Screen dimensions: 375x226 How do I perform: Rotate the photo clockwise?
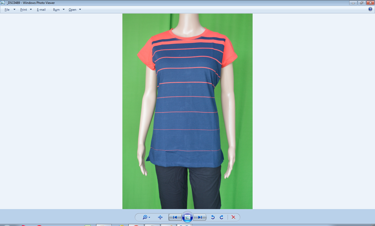[222, 217]
